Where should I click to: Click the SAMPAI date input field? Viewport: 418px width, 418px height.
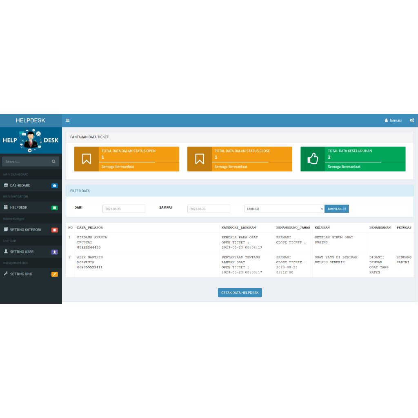coord(209,209)
